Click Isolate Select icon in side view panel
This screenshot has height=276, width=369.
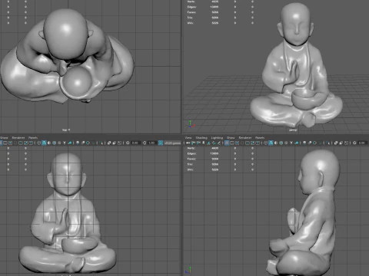pos(327,143)
